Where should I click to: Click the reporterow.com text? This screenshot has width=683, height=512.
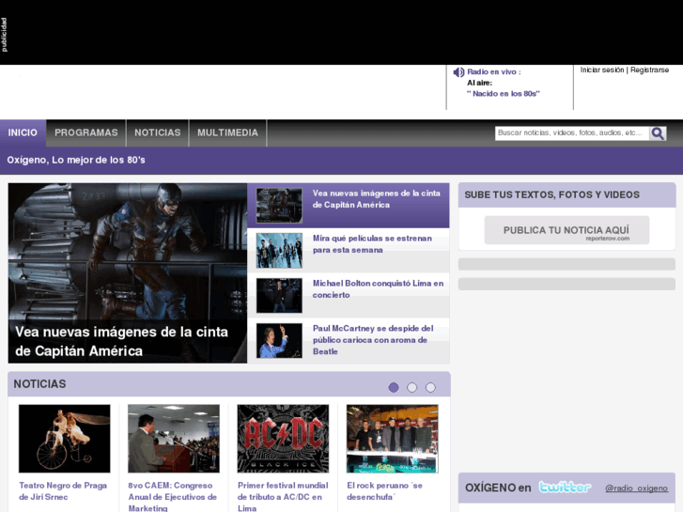point(608,239)
